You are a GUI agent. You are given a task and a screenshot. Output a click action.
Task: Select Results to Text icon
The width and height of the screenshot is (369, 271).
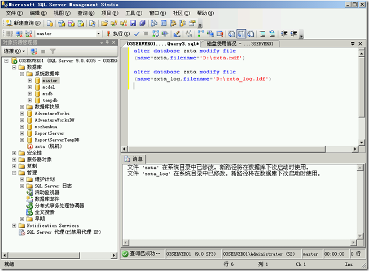[232, 34]
